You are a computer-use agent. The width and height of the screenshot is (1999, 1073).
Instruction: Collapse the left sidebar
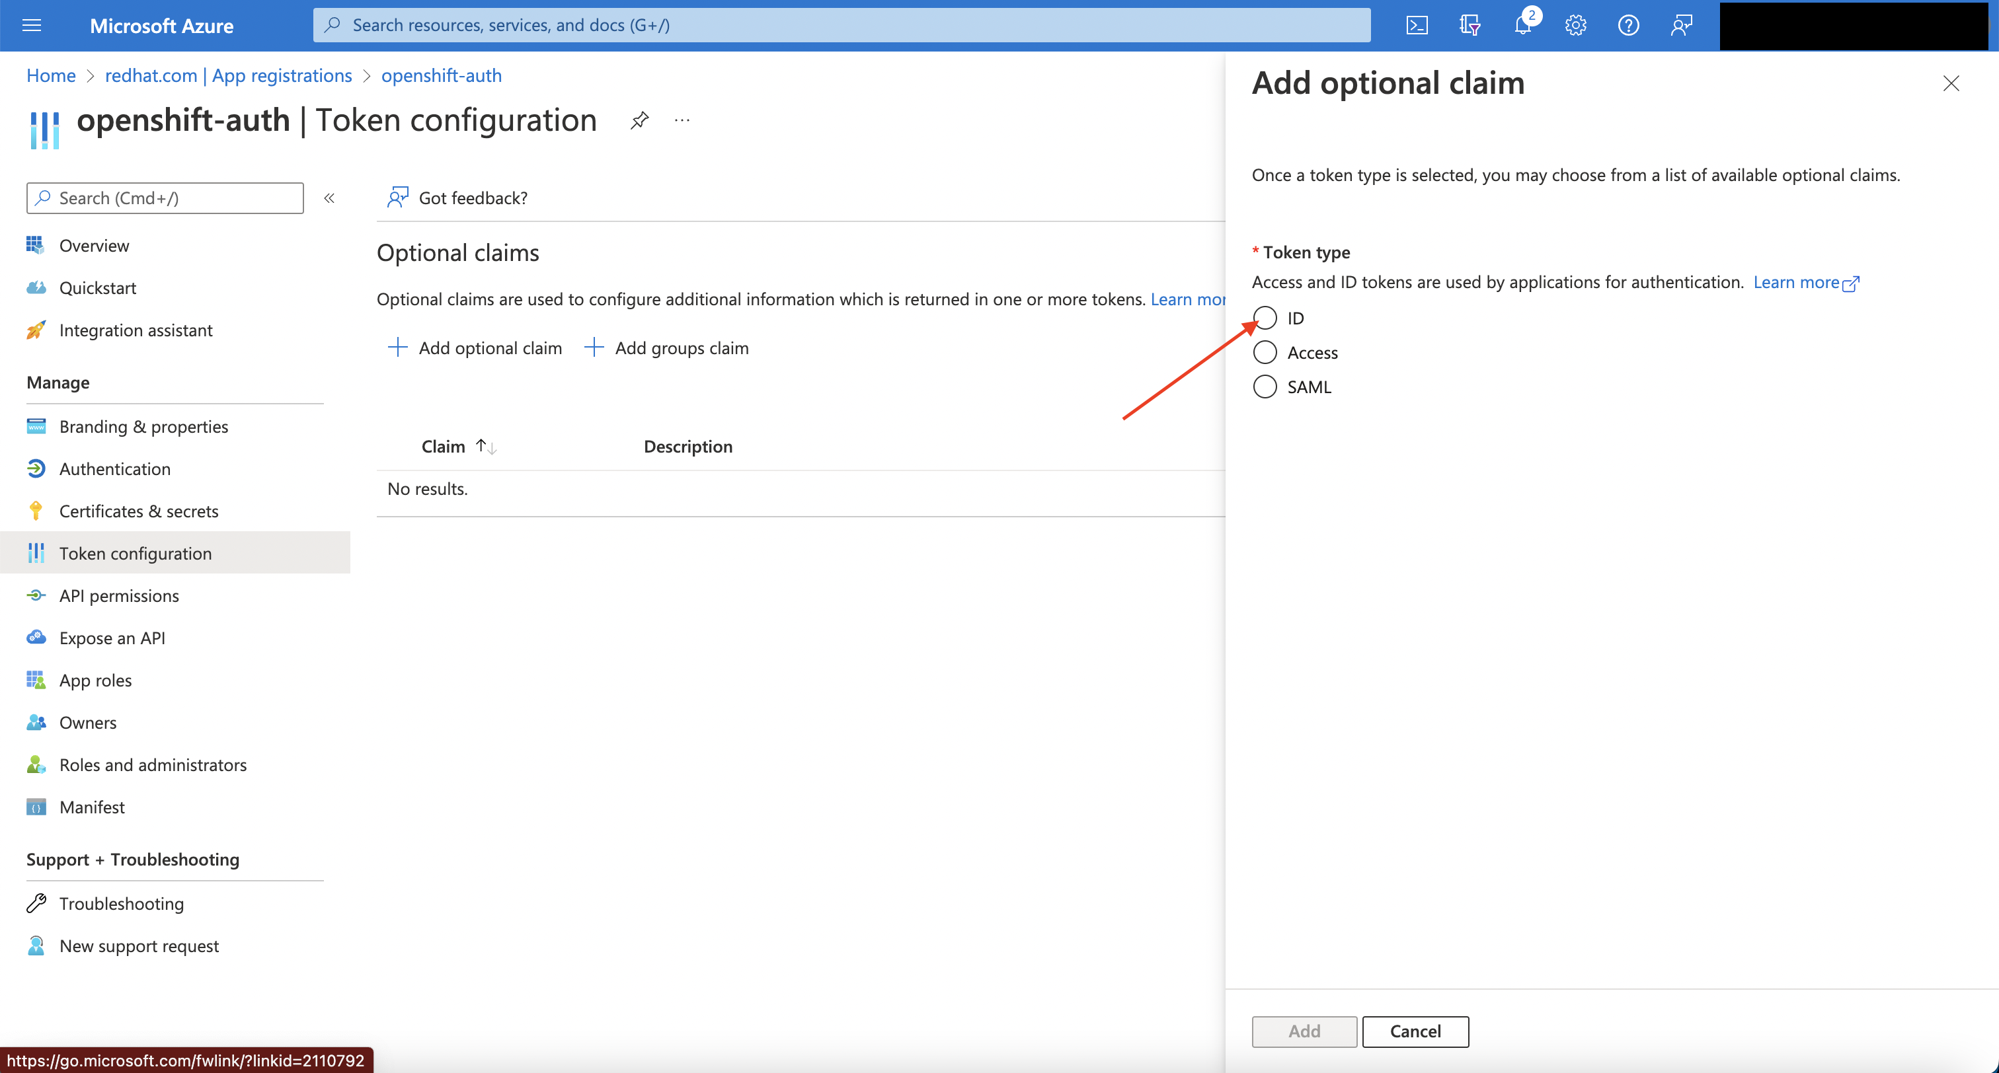329,198
